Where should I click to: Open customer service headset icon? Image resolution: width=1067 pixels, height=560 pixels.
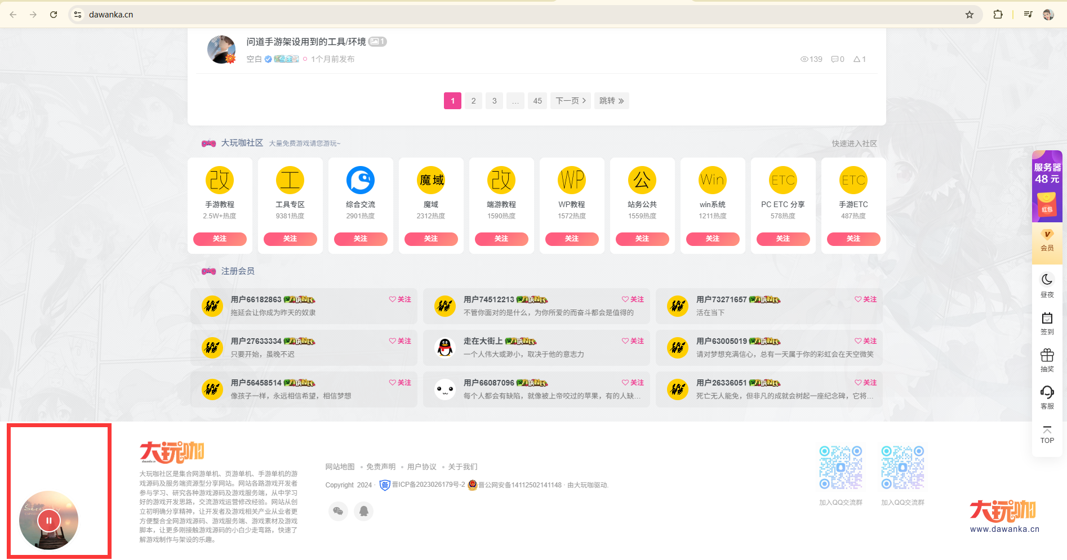(x=1047, y=392)
